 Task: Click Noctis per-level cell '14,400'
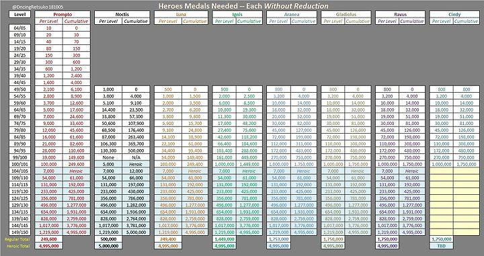coord(108,110)
